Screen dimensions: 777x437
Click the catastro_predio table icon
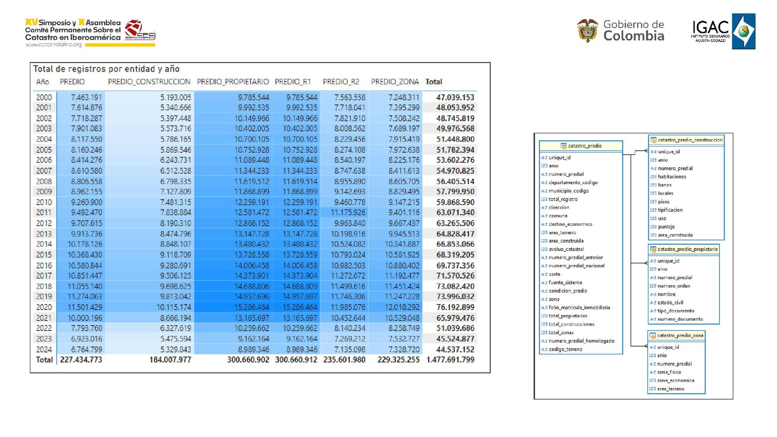[563, 146]
